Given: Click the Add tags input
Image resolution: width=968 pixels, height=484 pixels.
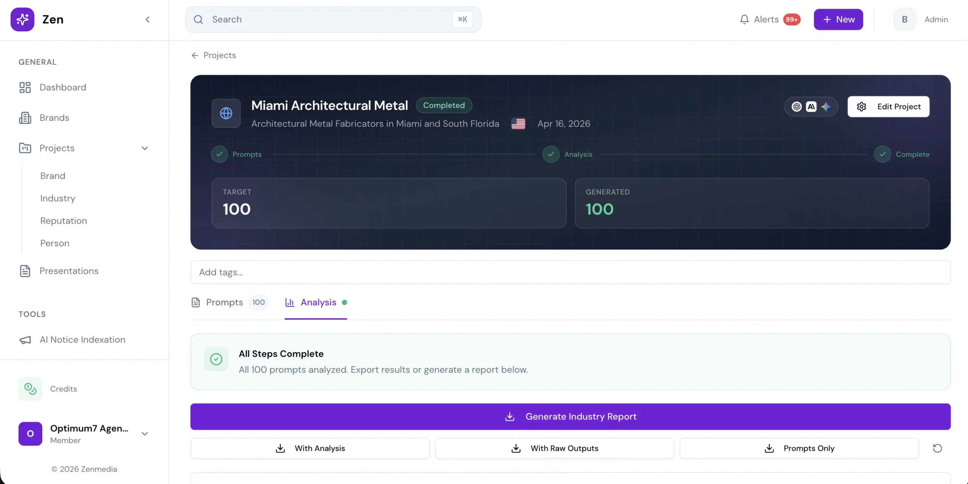Looking at the screenshot, I should (570, 272).
